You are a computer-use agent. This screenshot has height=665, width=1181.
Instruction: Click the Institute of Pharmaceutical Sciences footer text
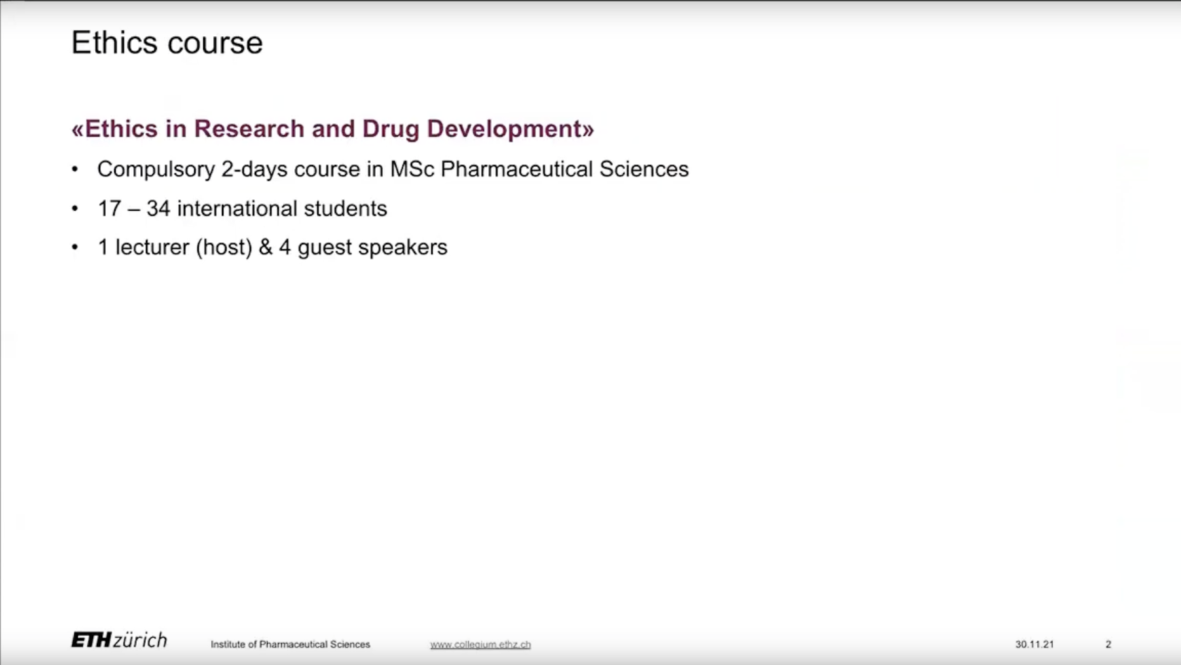[x=290, y=645]
